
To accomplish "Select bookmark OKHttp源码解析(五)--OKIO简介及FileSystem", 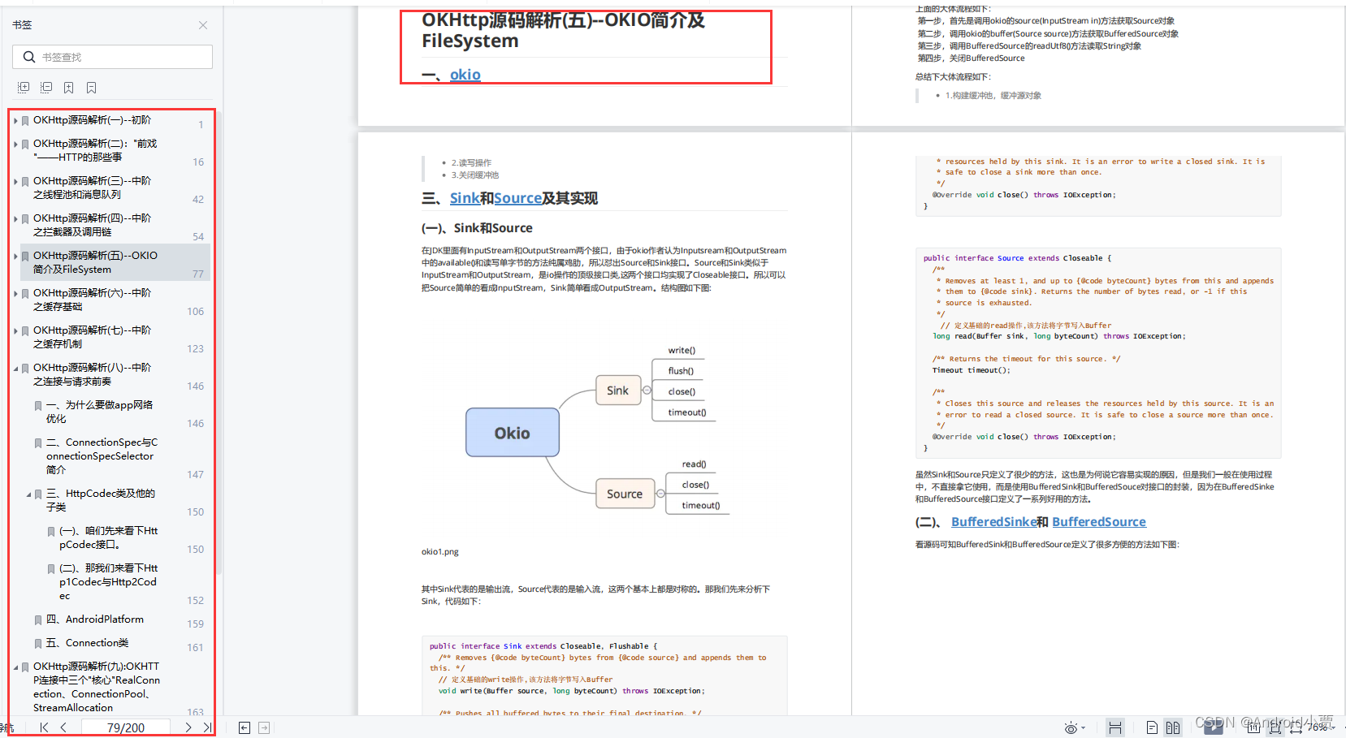I will click(95, 262).
